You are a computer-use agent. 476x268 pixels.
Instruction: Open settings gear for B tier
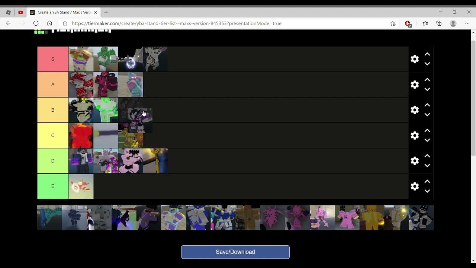[415, 110]
